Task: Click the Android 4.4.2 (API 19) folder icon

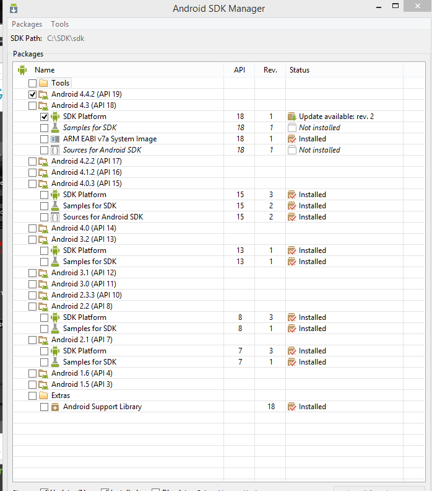Action: [x=43, y=94]
